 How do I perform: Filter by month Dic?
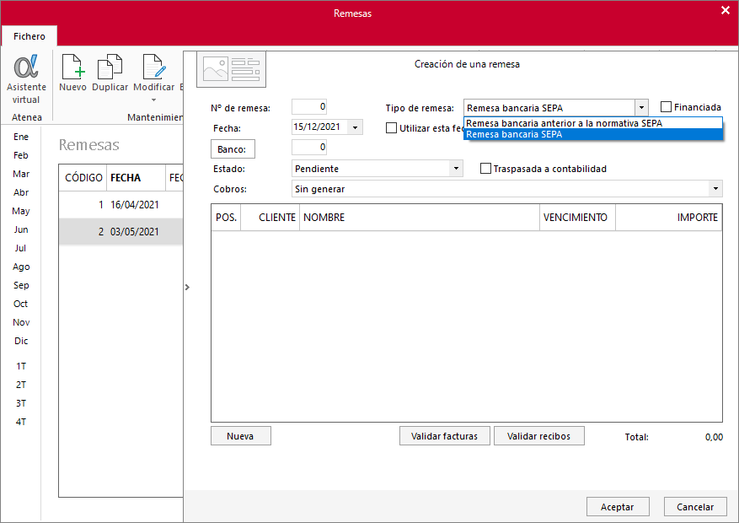click(21, 341)
